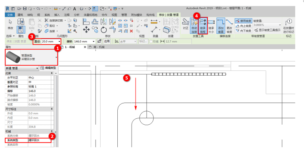This screenshot has height=154, width=304.
Task: Open the 直径 20.0 mm dropdown
Action: (x=59, y=42)
